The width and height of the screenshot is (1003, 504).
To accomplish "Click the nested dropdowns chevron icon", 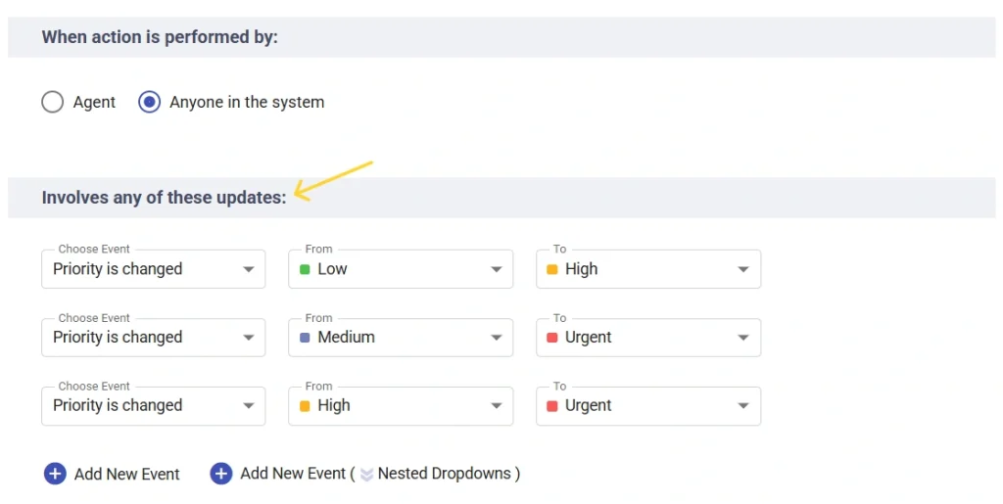I will [366, 475].
